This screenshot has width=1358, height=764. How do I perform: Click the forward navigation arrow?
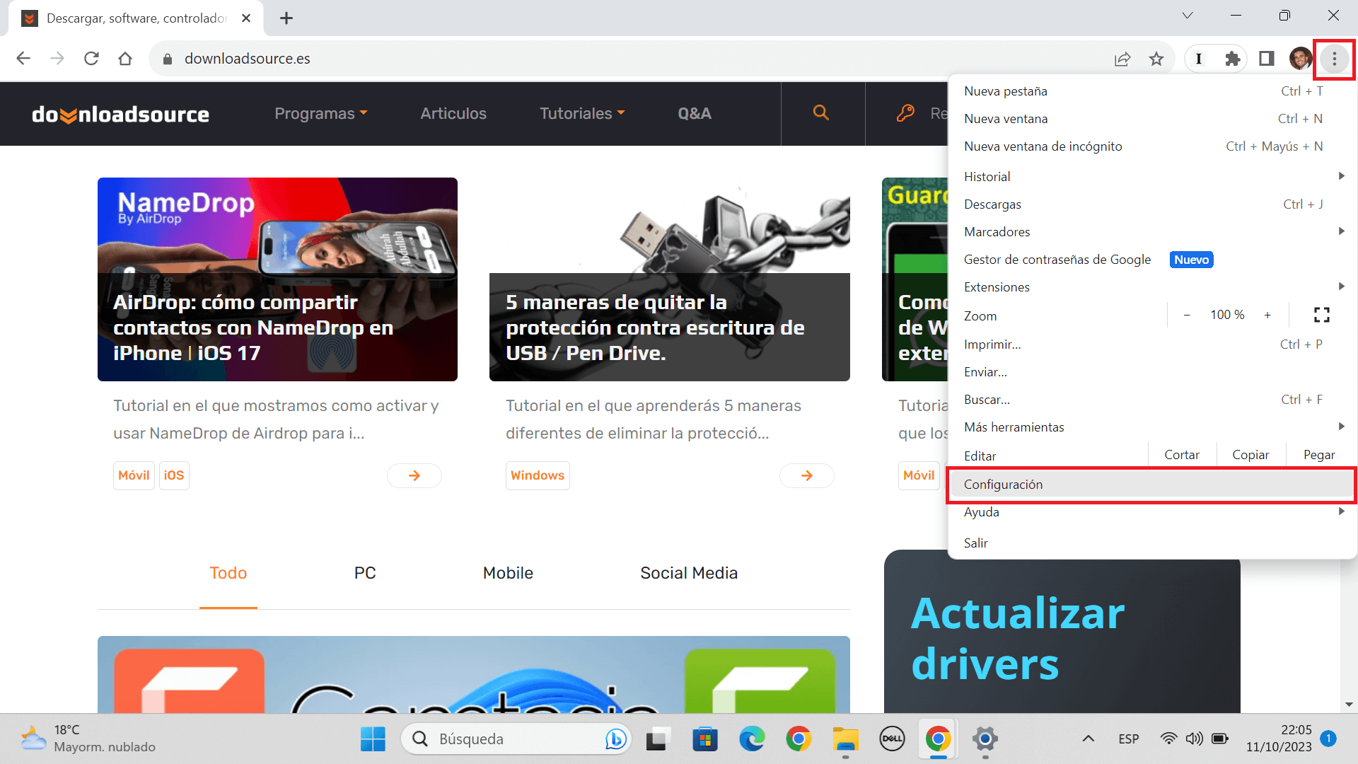click(x=57, y=59)
